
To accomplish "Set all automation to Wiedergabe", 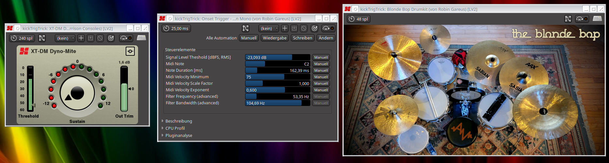I will [x=274, y=38].
